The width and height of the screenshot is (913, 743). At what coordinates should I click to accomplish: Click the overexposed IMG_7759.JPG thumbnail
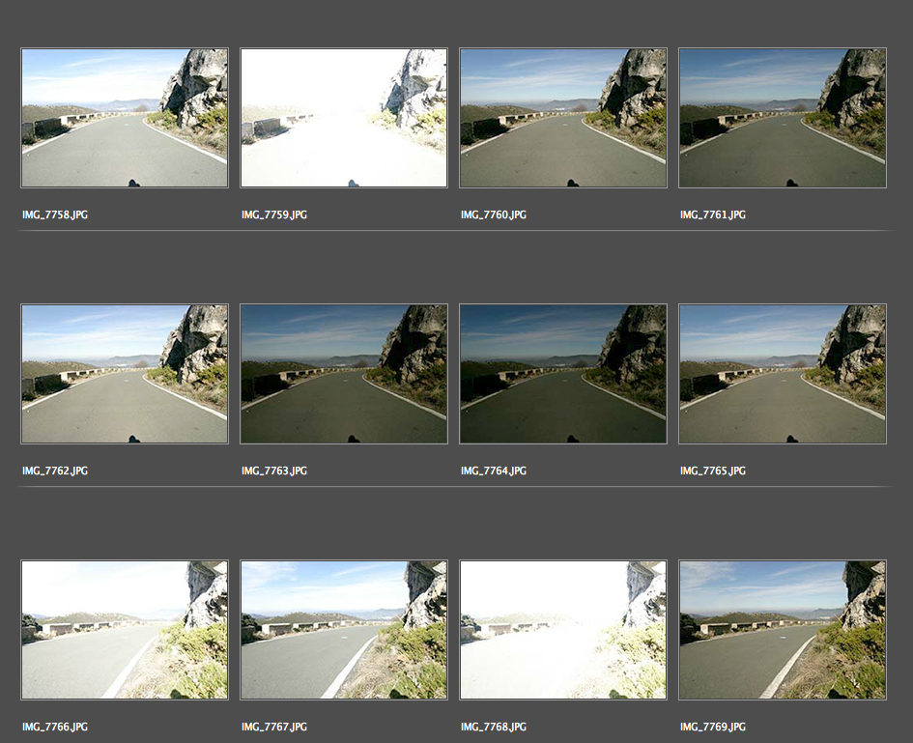pos(344,118)
